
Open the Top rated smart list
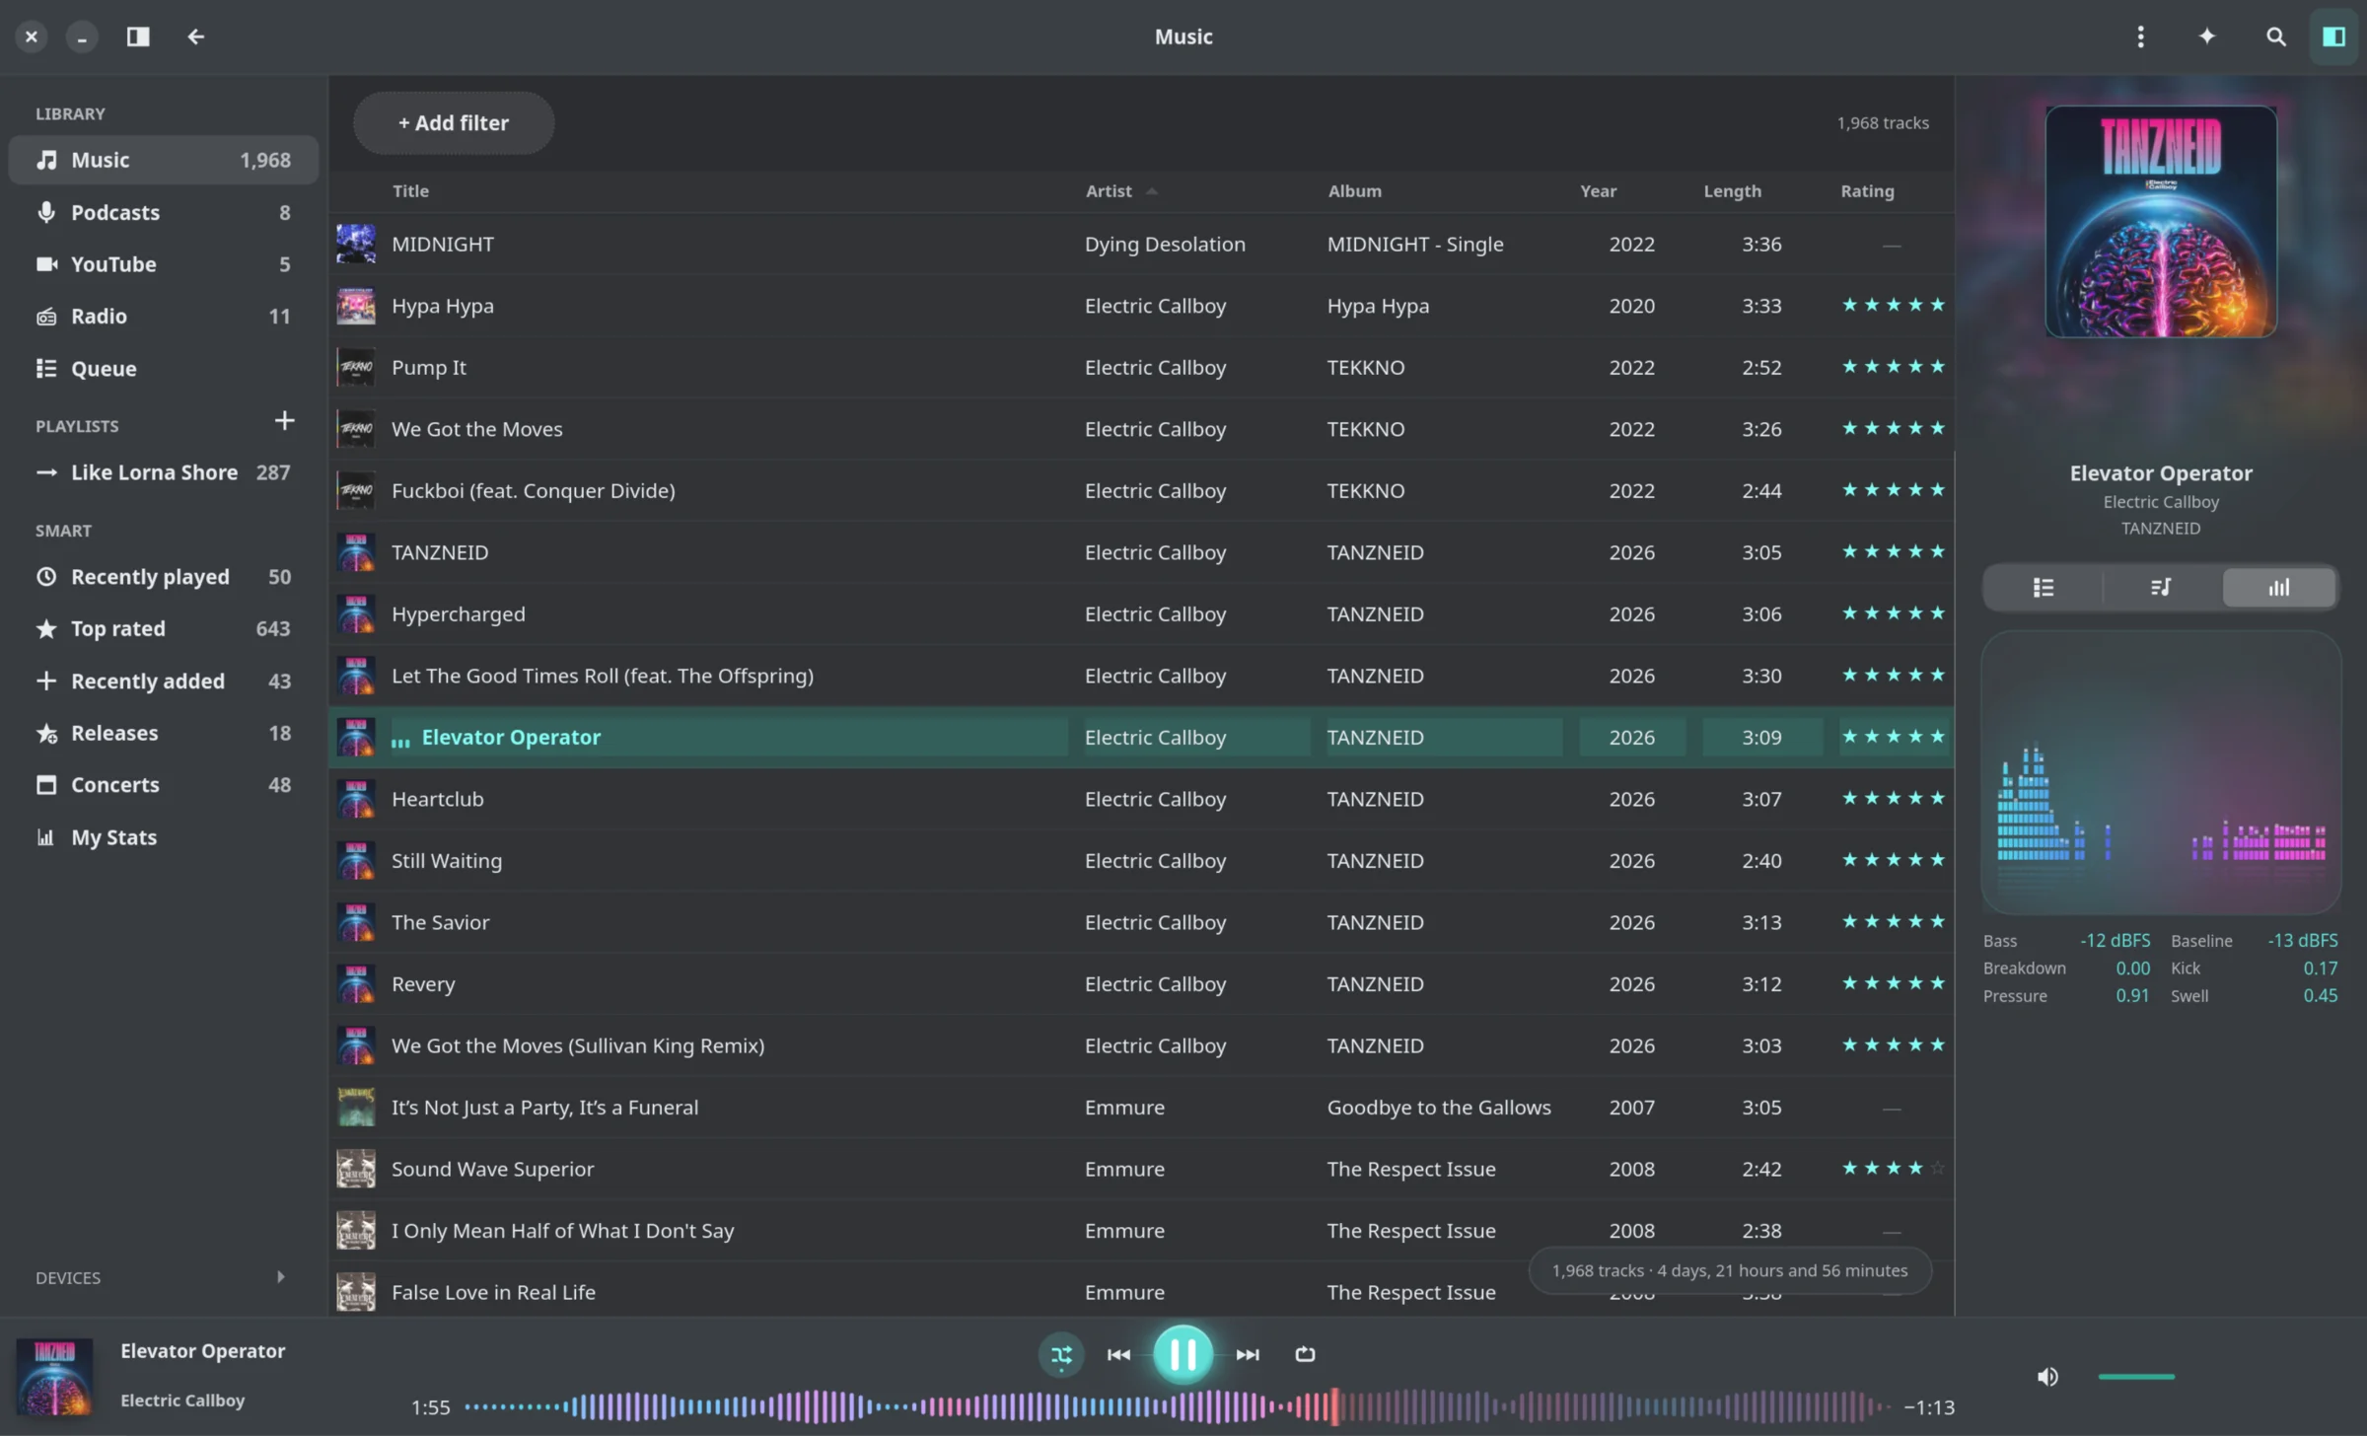(164, 628)
